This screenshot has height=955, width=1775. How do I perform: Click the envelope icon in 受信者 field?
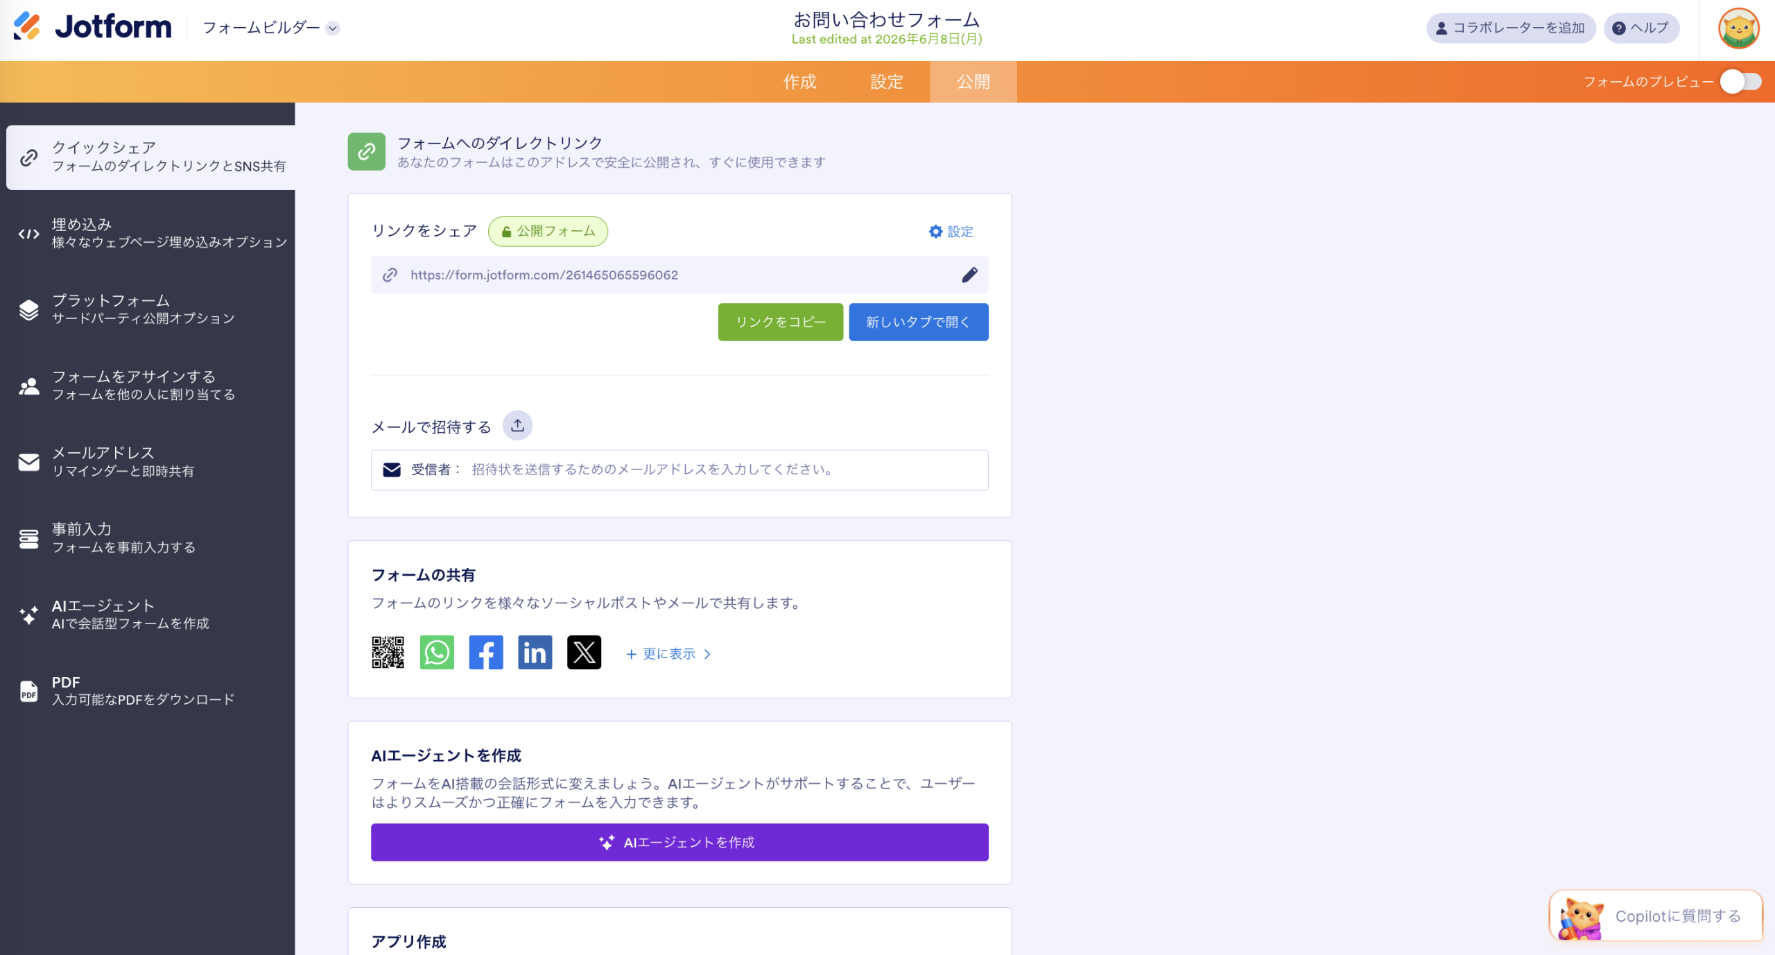pyautogui.click(x=392, y=470)
